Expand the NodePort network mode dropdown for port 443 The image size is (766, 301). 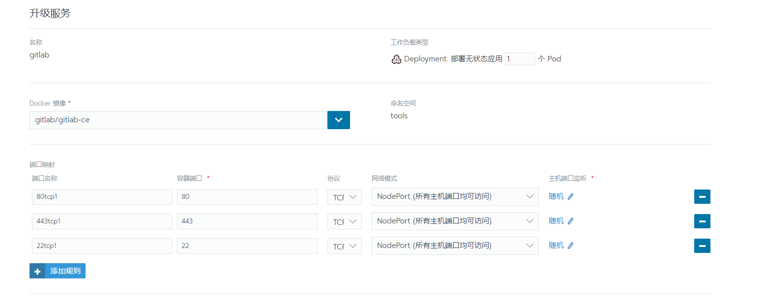point(455,221)
